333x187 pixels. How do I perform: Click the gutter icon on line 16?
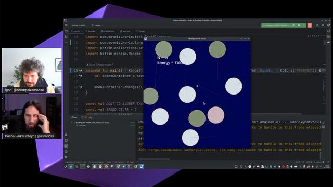(81, 76)
